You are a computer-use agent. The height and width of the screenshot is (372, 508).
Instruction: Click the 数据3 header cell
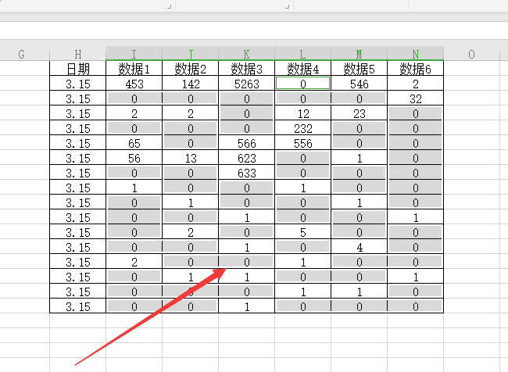pyautogui.click(x=246, y=68)
